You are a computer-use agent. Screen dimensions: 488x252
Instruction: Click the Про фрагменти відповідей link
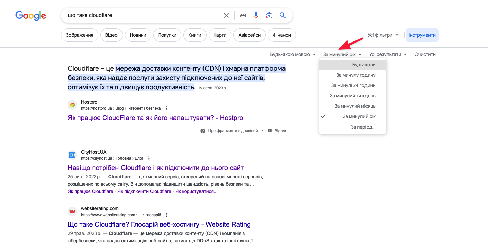233,131
